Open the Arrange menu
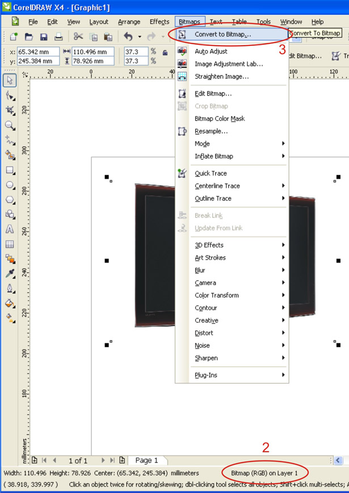This screenshot has width=349, height=493. (129, 22)
